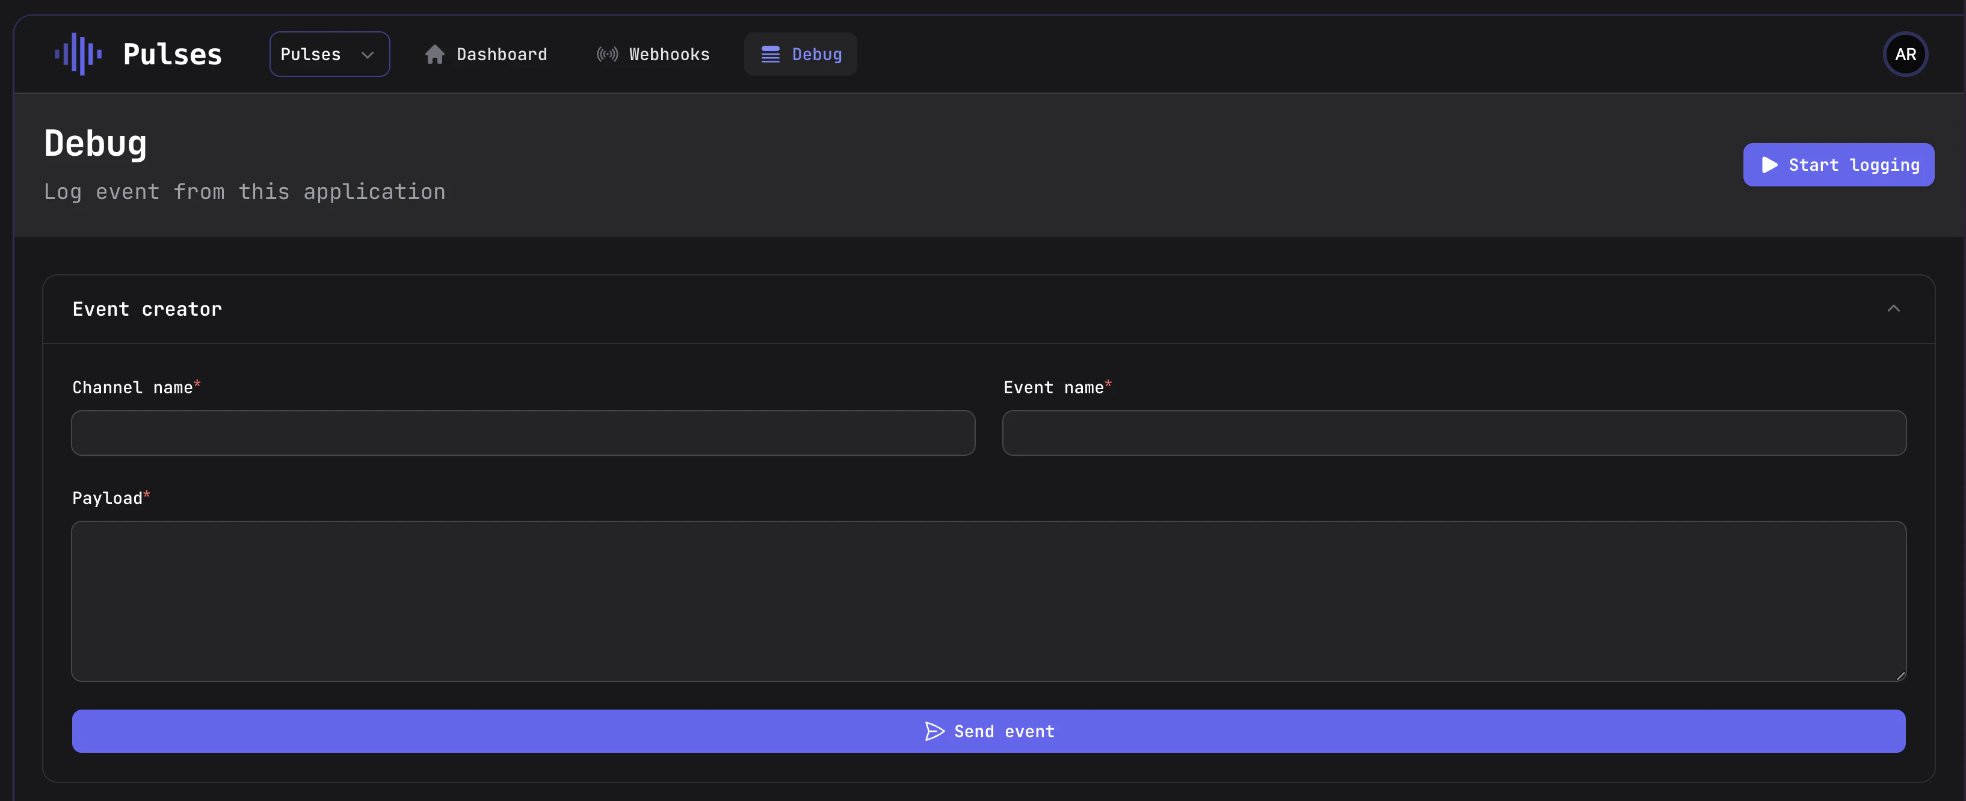Click the Payload label
1966x801 pixels.
tap(111, 498)
